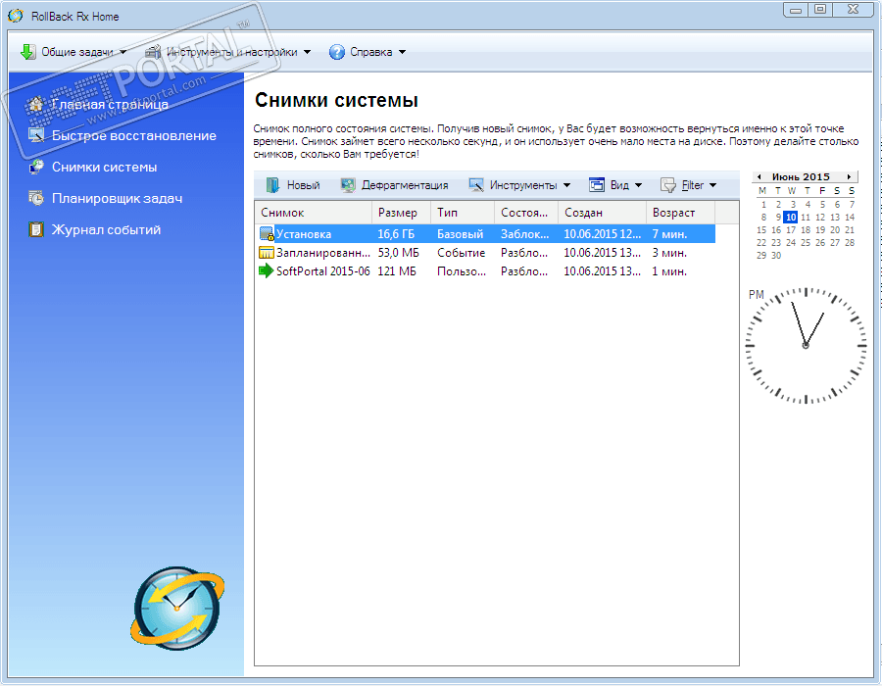Open Планировщик задач page

pos(117,199)
